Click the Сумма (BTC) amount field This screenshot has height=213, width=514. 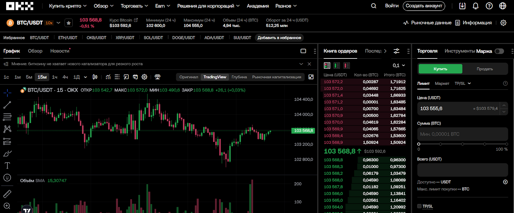(x=463, y=134)
